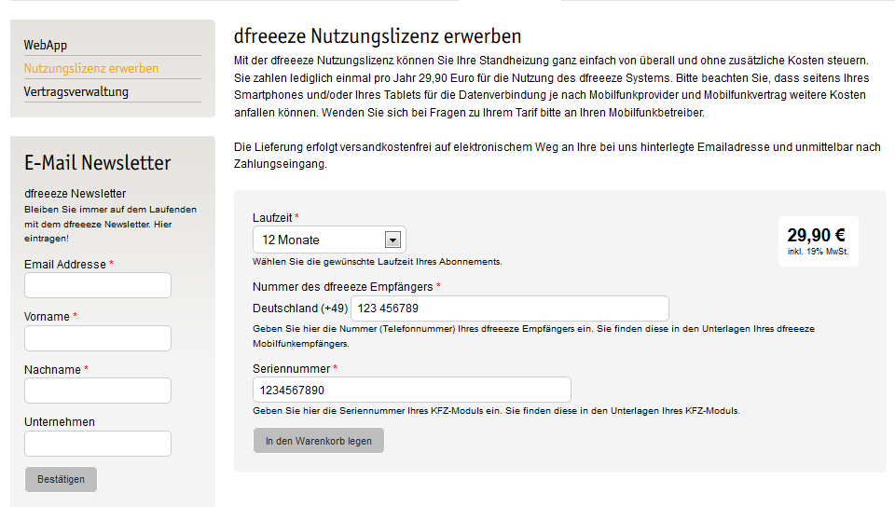Click into the Nachname field
The image size is (895, 507).
[x=98, y=391]
